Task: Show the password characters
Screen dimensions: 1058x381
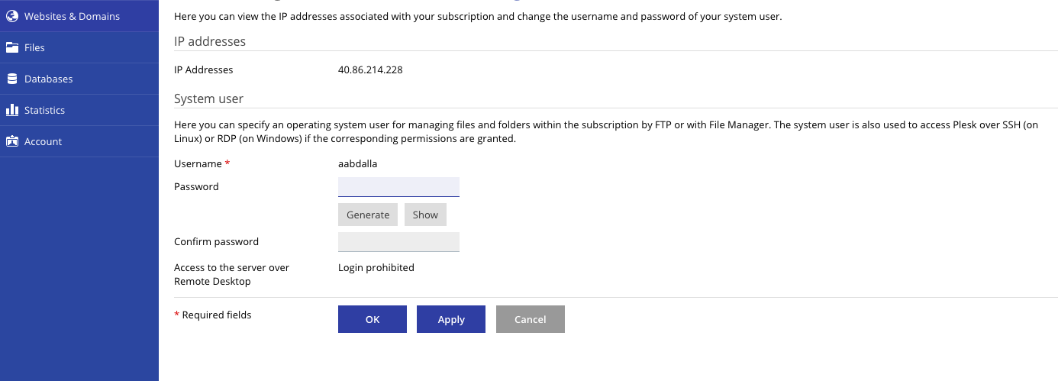Action: 425,215
